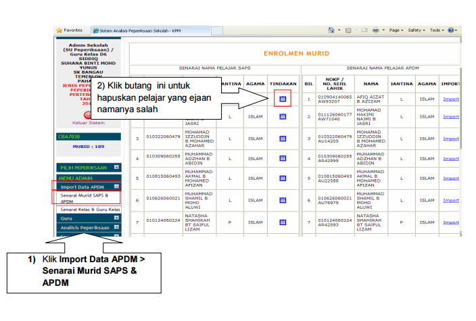Click the delete icon in the first SAPS row
Viewport: 476px width, 321px height.
click(x=283, y=99)
